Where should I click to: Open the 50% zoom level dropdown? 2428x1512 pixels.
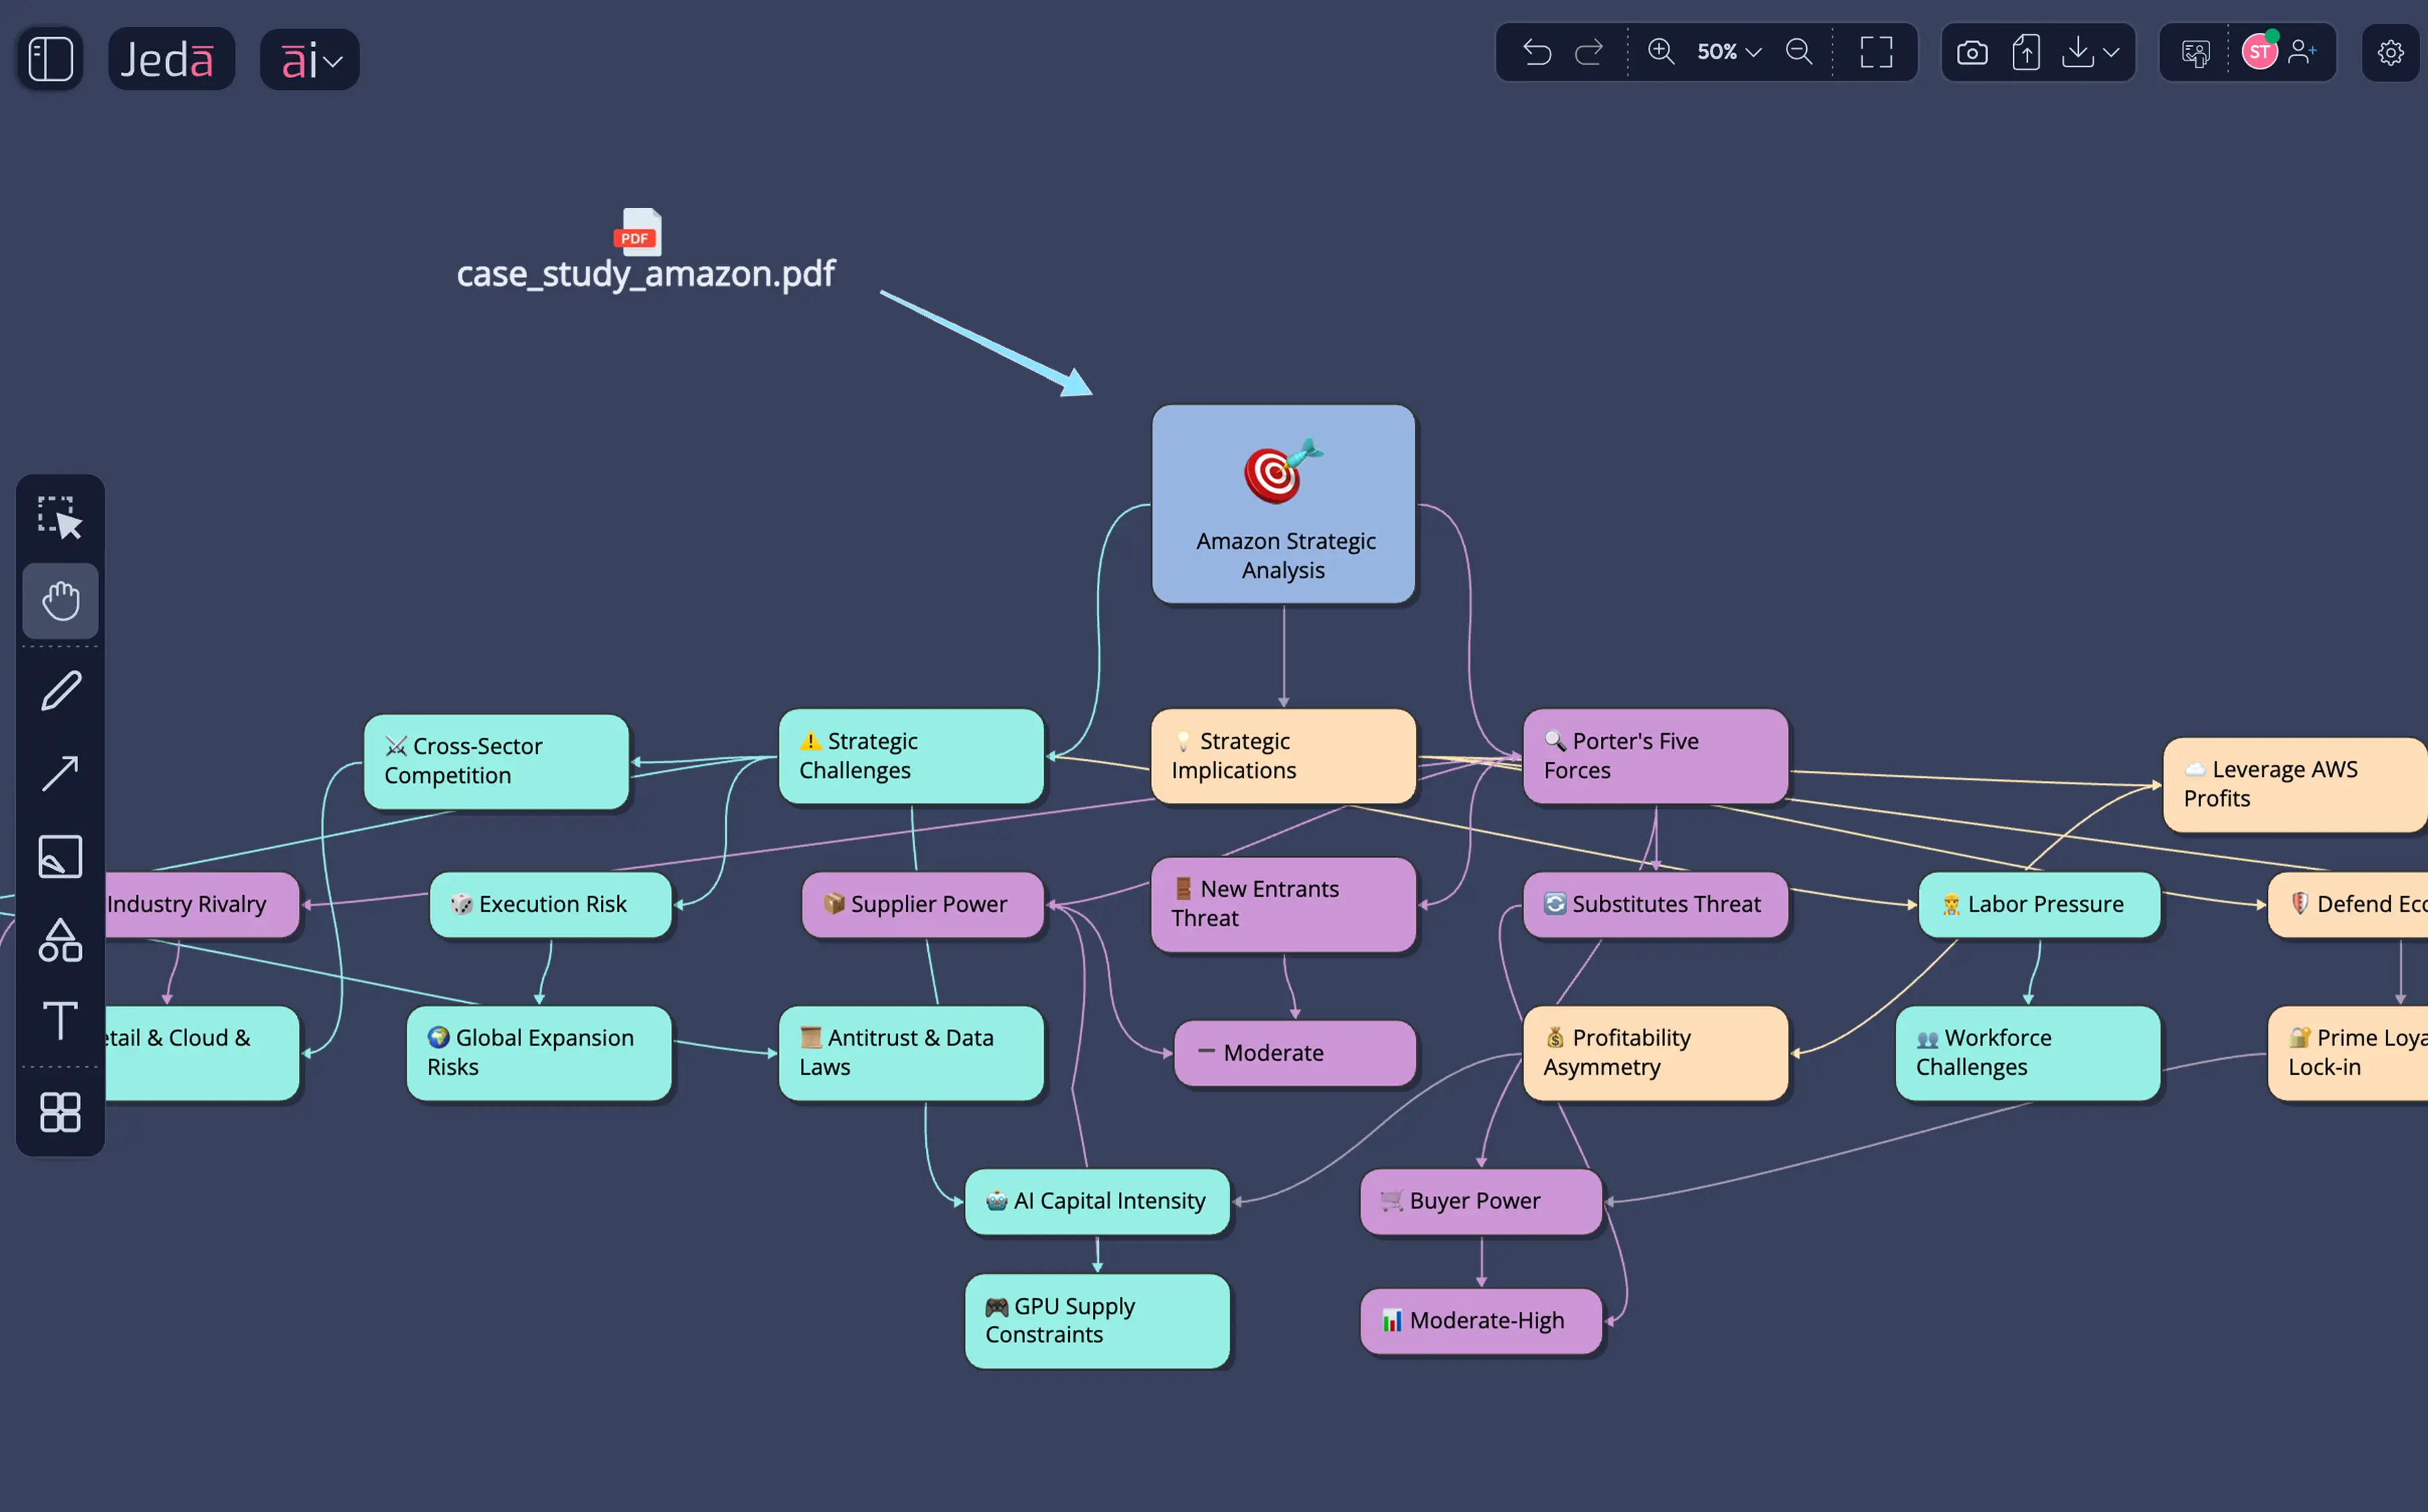point(1729,52)
